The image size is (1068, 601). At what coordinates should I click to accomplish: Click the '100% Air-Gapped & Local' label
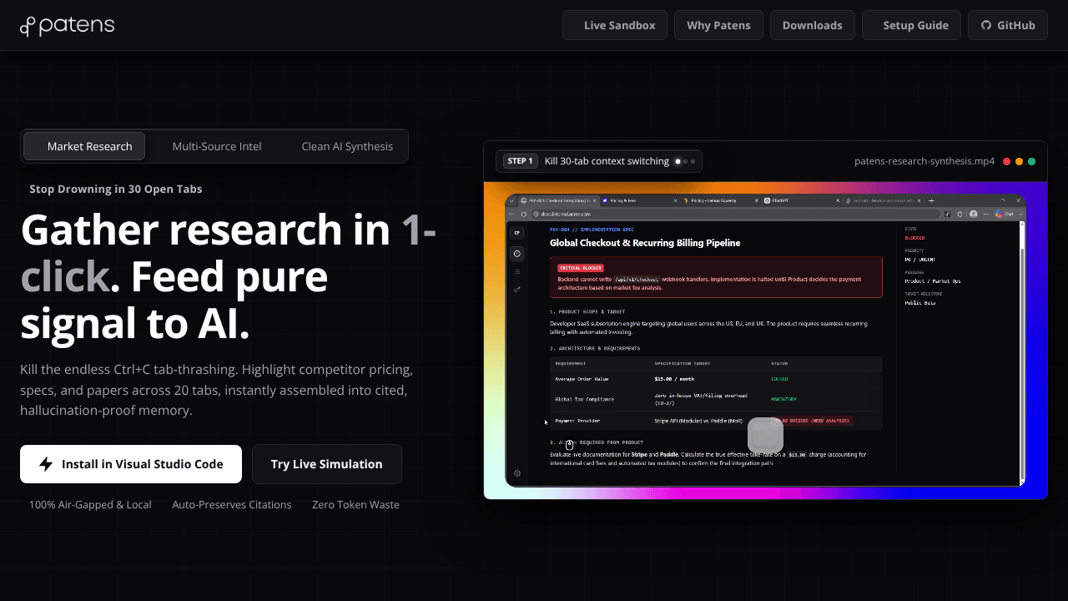pyautogui.click(x=90, y=504)
